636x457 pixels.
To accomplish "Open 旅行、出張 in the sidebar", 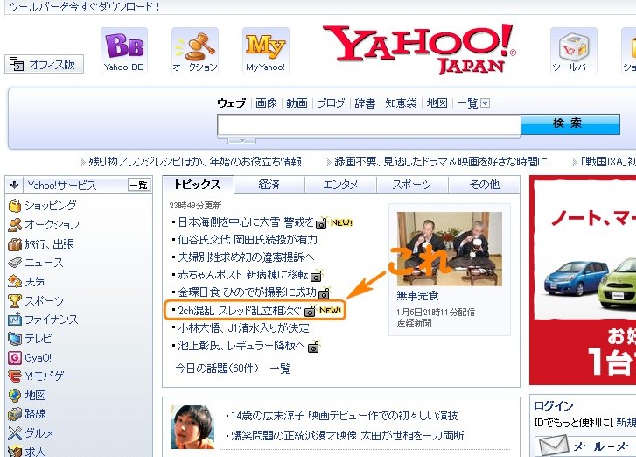I will (x=41, y=244).
